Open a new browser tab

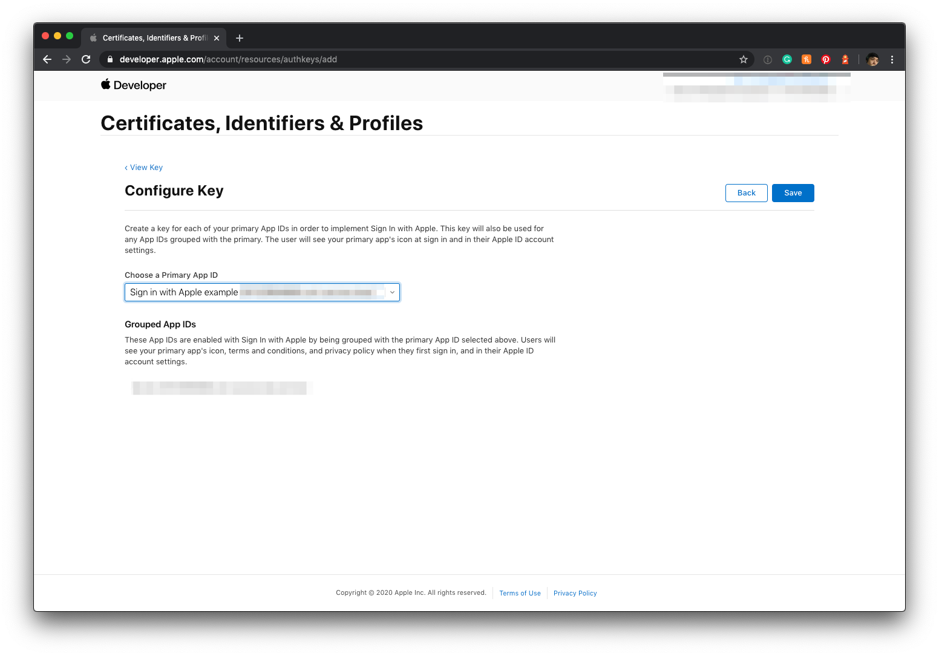tap(240, 38)
